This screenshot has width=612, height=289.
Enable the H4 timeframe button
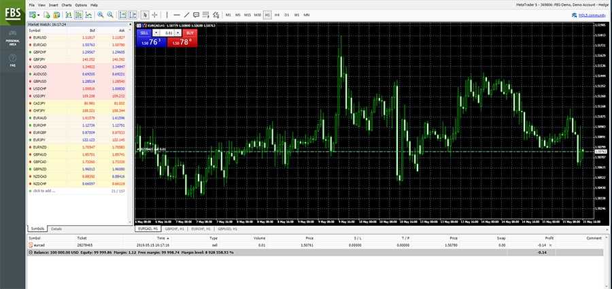click(277, 14)
